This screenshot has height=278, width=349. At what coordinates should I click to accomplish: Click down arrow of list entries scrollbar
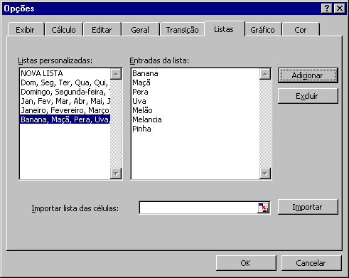[265, 173]
